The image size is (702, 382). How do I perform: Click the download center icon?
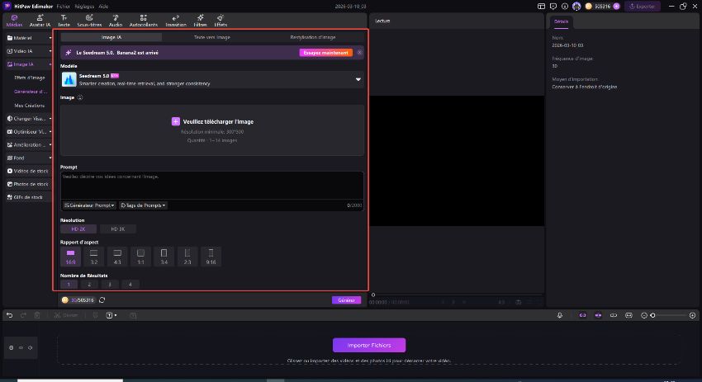(565, 7)
